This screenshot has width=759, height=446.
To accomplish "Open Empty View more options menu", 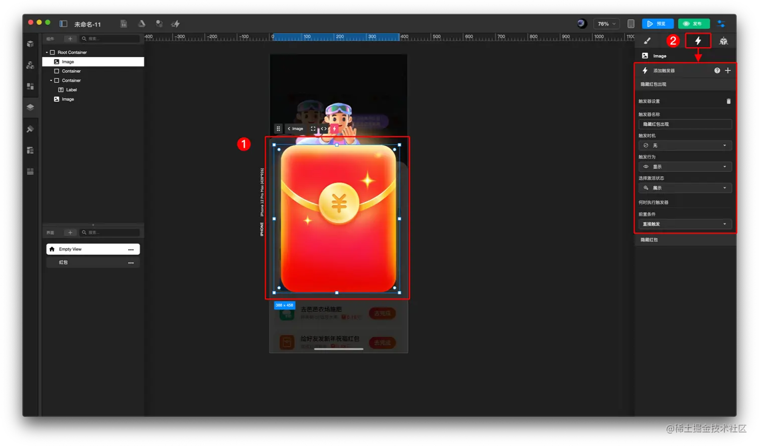I will (x=131, y=250).
